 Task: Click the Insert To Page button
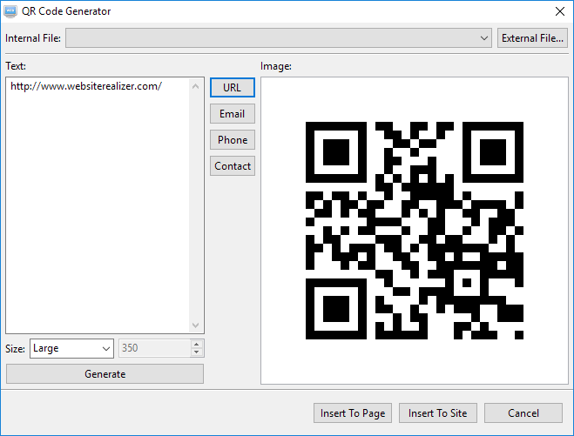tap(353, 413)
